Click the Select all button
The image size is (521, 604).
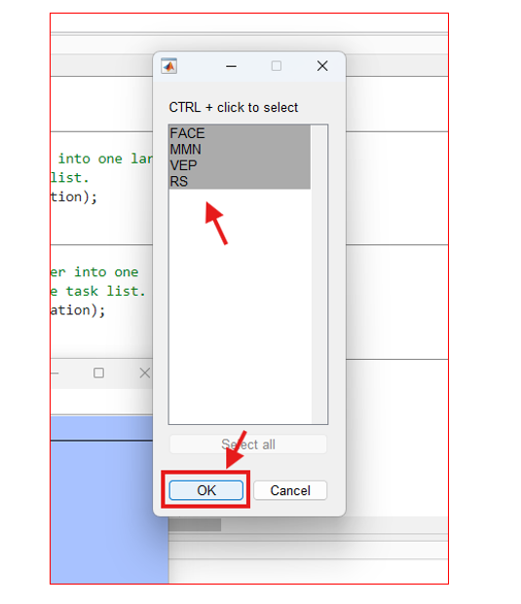point(248,444)
